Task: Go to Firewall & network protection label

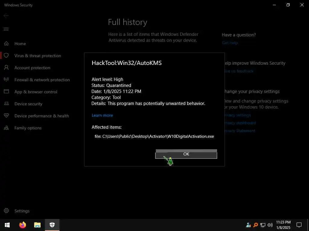Action: (42, 80)
